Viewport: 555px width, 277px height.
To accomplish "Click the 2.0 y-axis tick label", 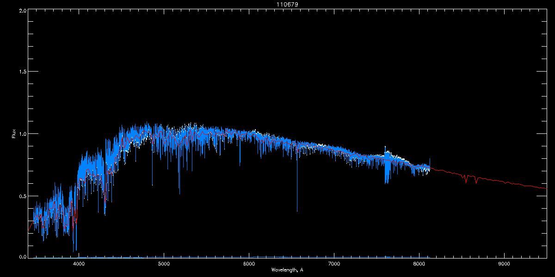I will 22,10.
